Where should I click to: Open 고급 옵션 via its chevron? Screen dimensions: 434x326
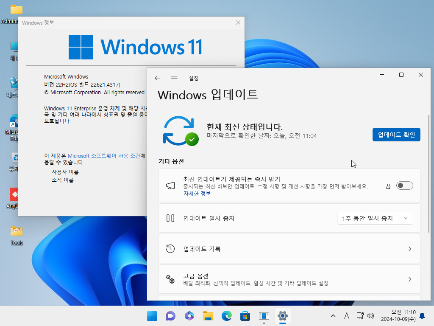[410, 279]
